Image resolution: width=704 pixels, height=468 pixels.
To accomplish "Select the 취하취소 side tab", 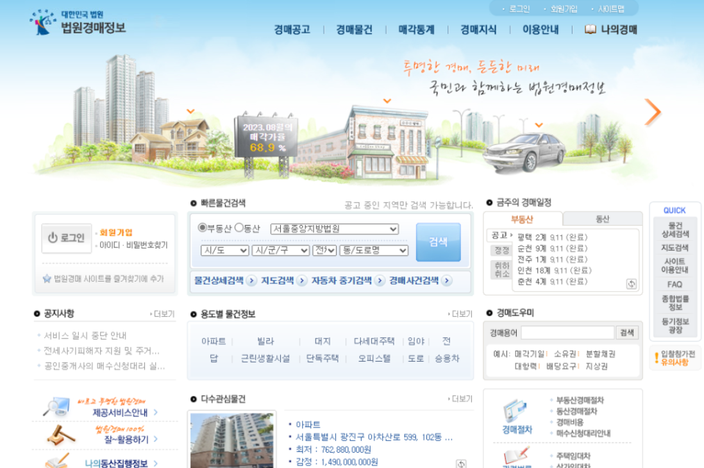I will [x=501, y=269].
